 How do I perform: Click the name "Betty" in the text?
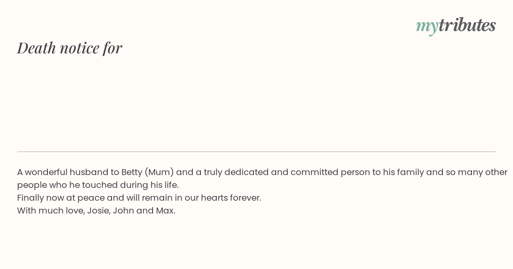pyautogui.click(x=132, y=173)
